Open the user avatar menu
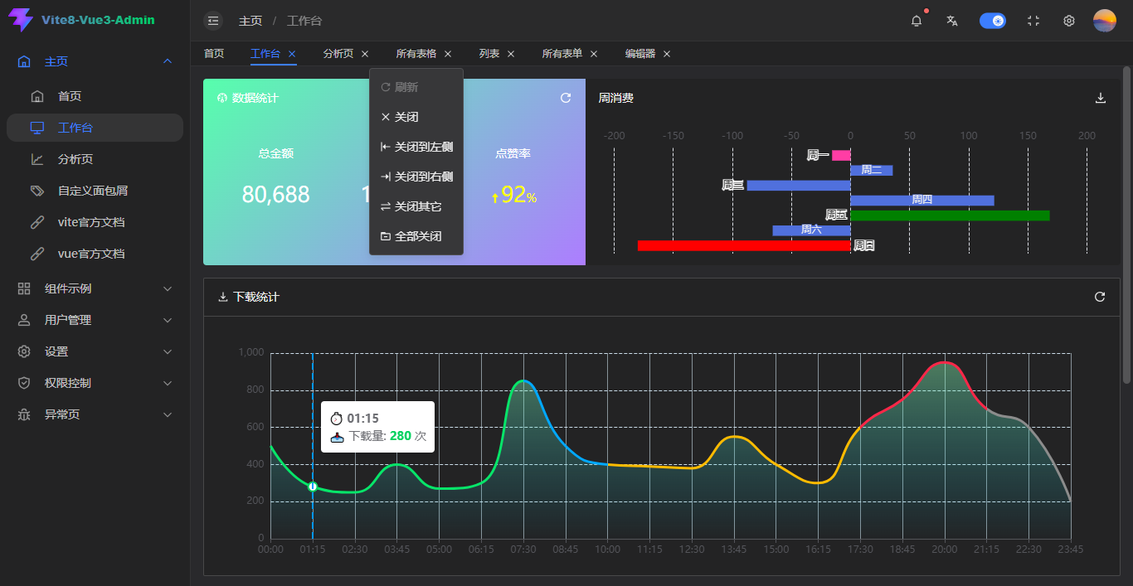Image resolution: width=1133 pixels, height=586 pixels. (1105, 21)
